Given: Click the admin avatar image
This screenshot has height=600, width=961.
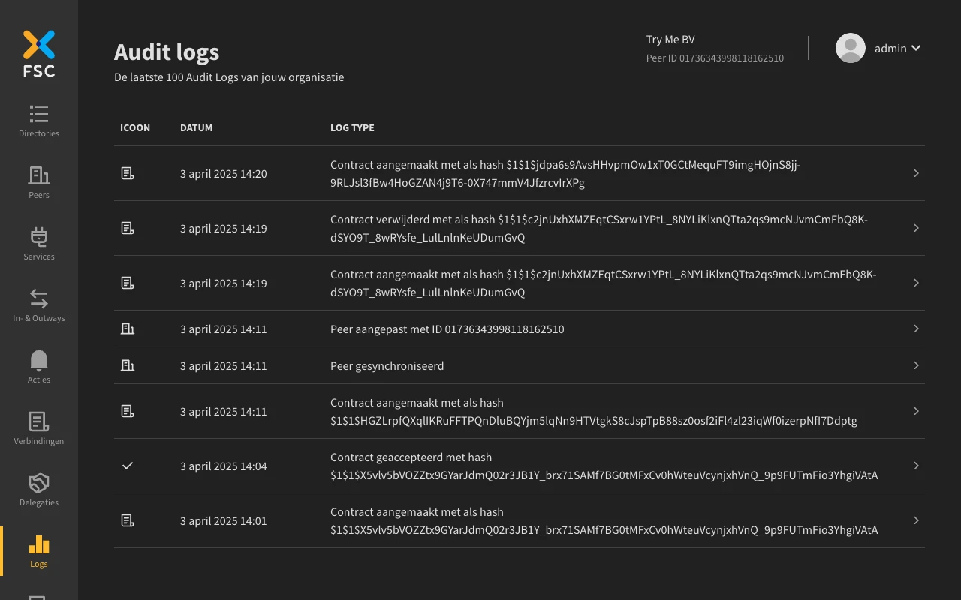Looking at the screenshot, I should (x=850, y=48).
